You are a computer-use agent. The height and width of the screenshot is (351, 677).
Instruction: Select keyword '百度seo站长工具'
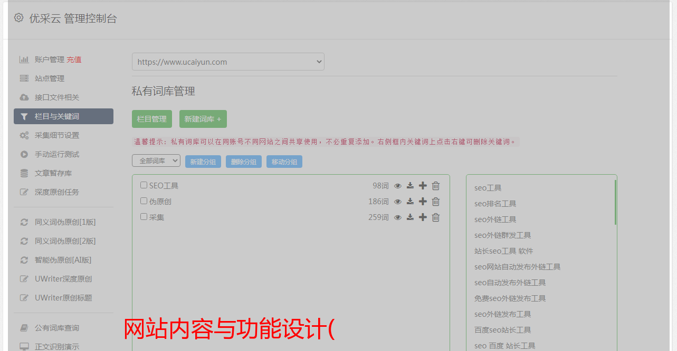coord(502,330)
